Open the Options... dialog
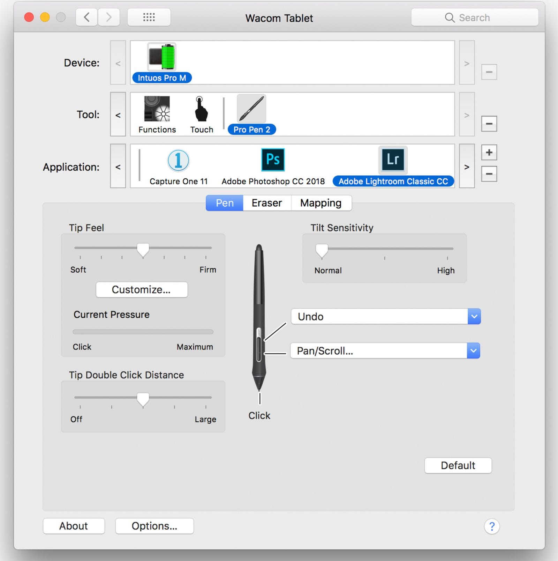558x561 pixels. click(154, 526)
